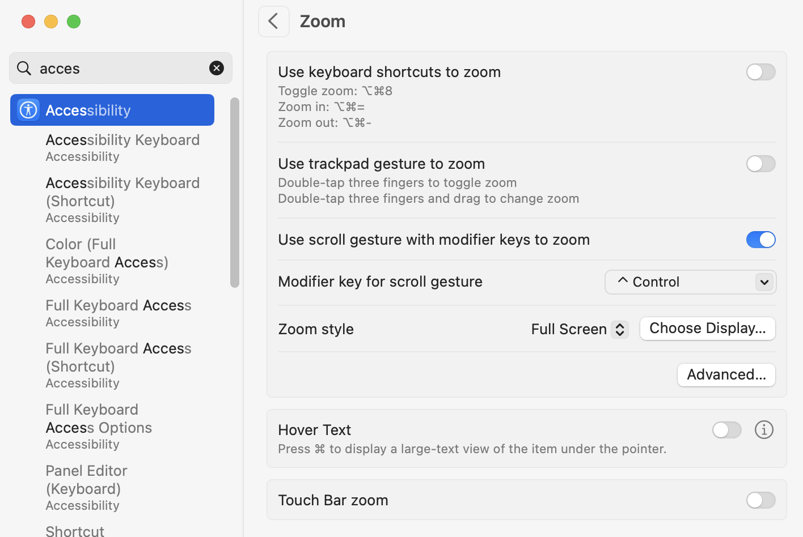The image size is (803, 537).
Task: Open Hover Text info details
Action: point(764,430)
